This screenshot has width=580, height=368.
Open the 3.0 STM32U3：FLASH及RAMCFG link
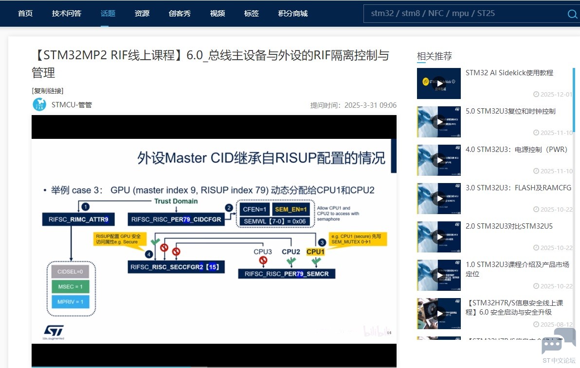(518, 188)
